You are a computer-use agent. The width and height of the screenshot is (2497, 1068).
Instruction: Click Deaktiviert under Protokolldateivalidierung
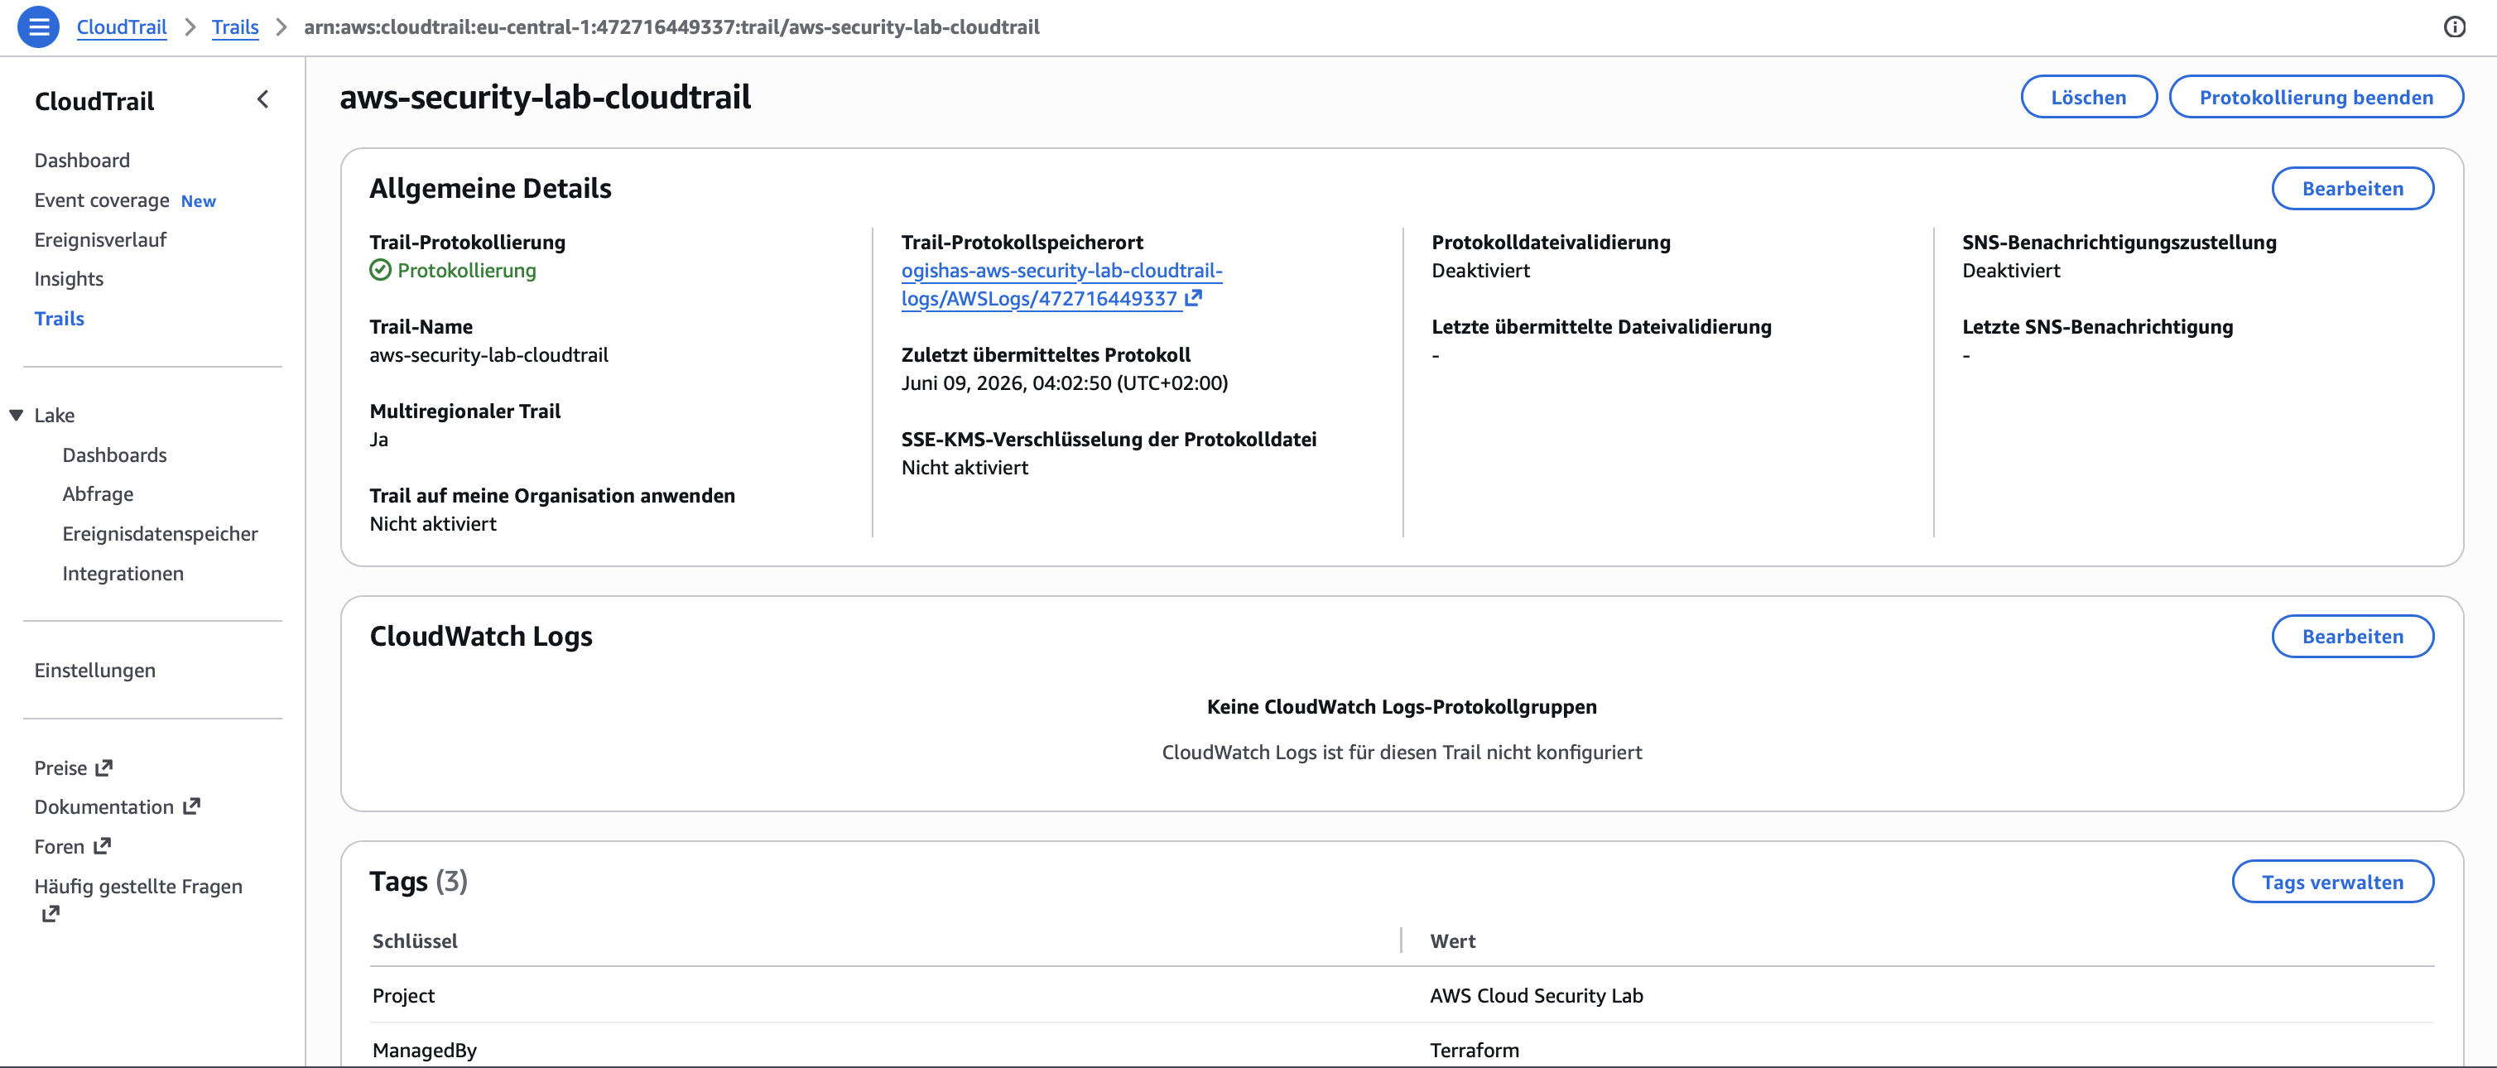point(1480,271)
